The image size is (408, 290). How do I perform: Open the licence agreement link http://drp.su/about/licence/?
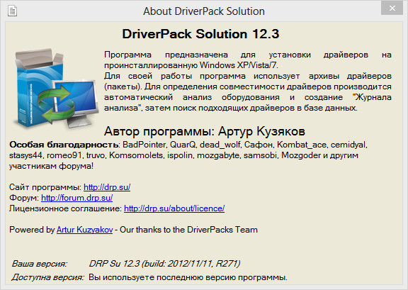tap(174, 208)
